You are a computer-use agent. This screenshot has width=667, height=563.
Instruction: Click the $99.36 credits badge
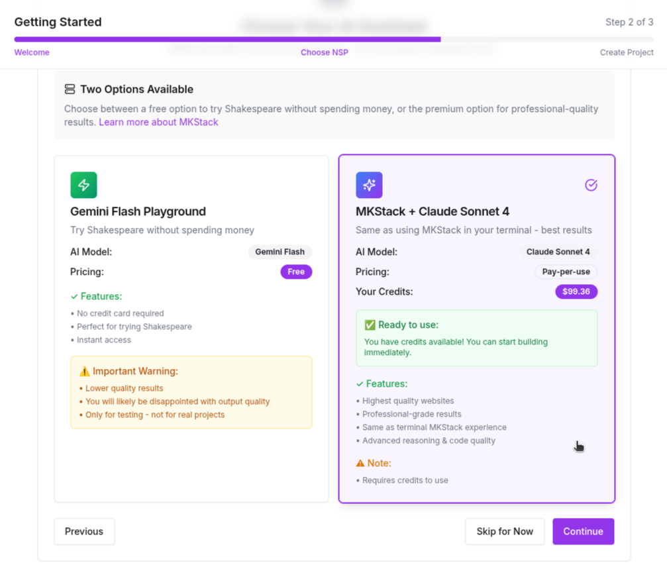(576, 291)
